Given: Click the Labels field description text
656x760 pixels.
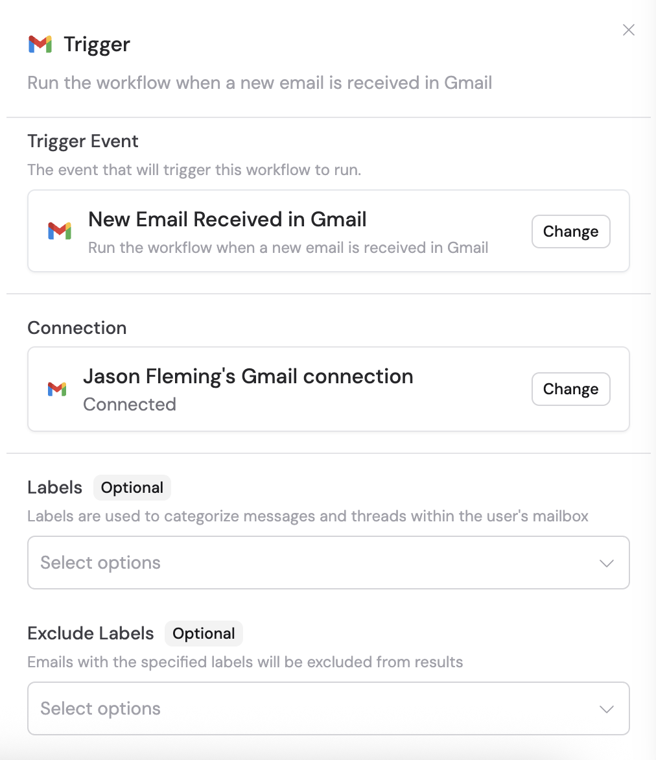Looking at the screenshot, I should click(307, 516).
